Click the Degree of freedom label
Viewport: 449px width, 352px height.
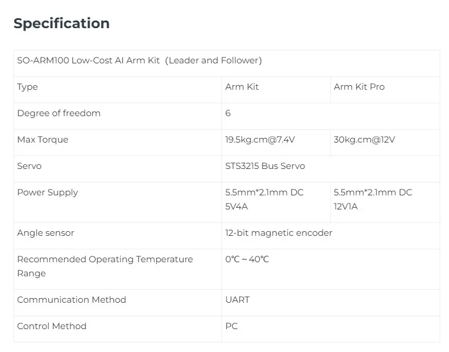coord(59,113)
